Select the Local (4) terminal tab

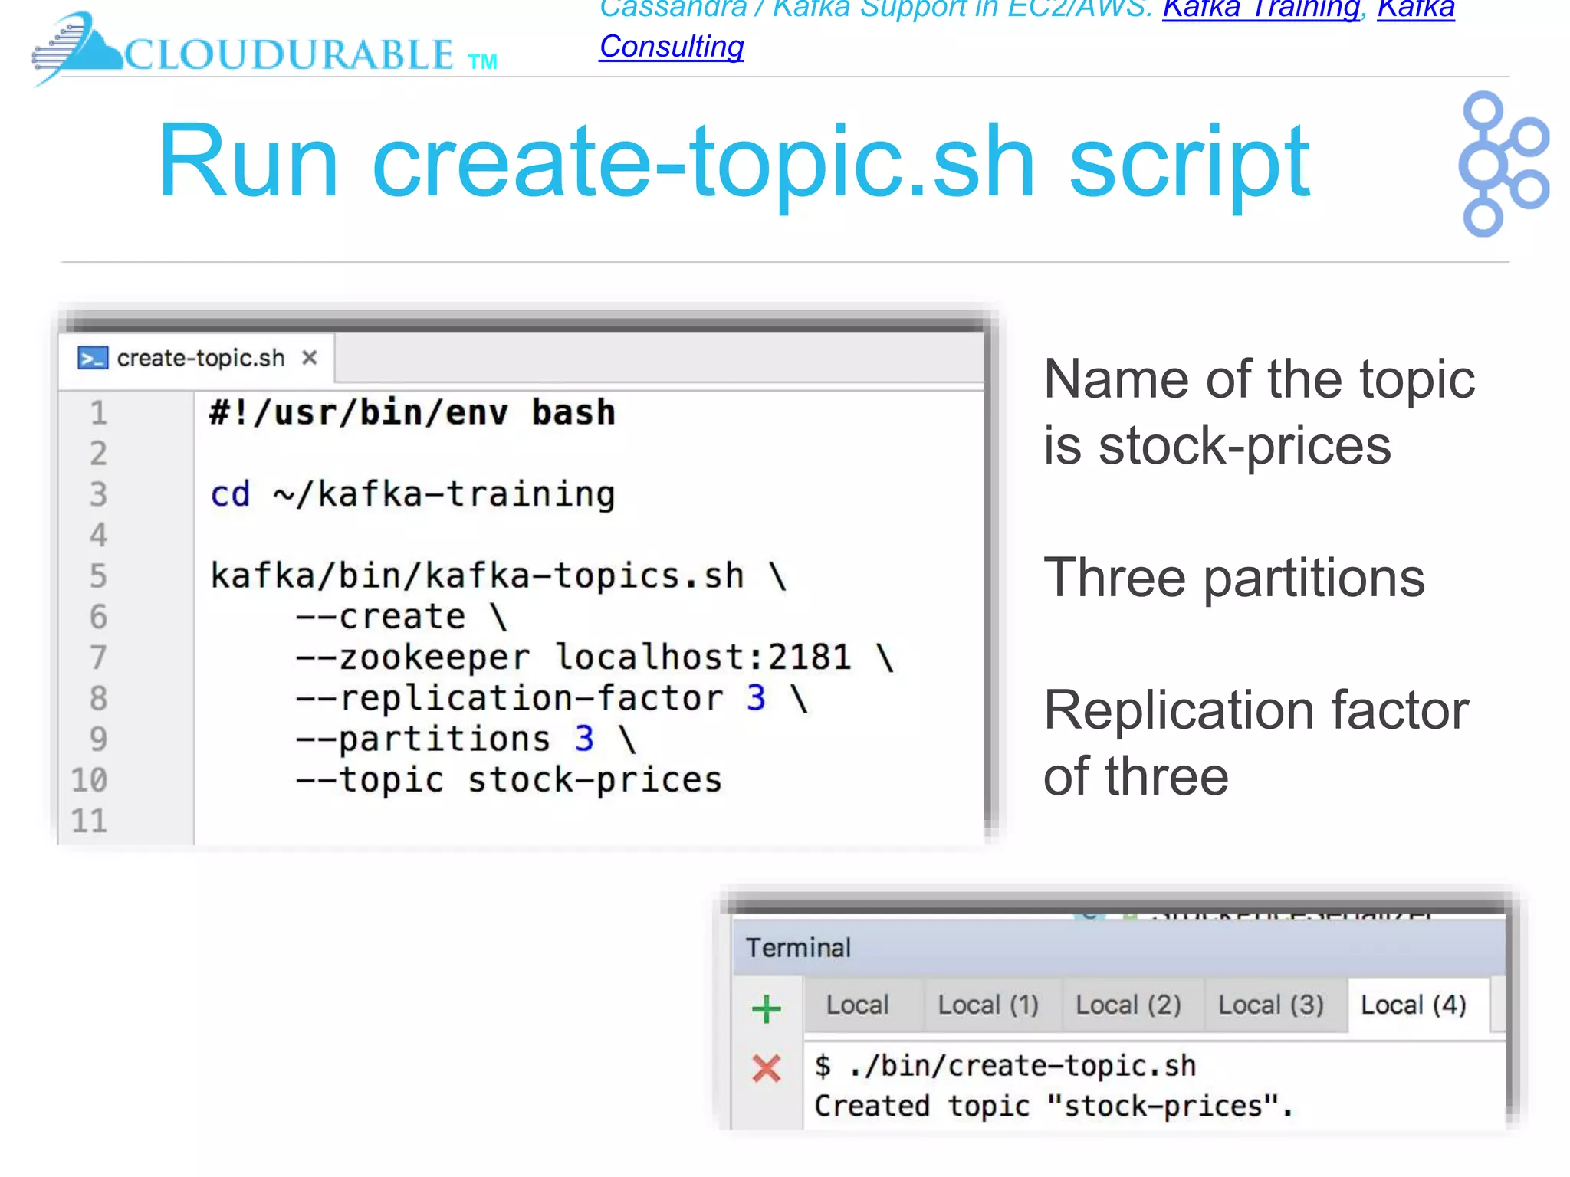pyautogui.click(x=1413, y=1005)
